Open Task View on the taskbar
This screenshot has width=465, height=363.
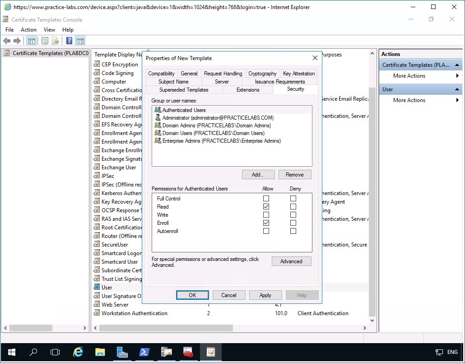55,352
